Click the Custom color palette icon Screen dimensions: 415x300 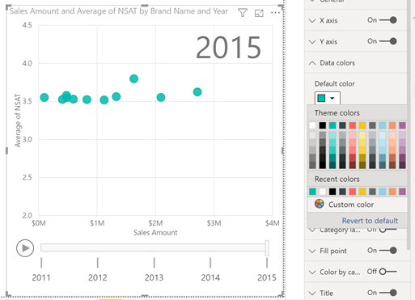tap(320, 204)
